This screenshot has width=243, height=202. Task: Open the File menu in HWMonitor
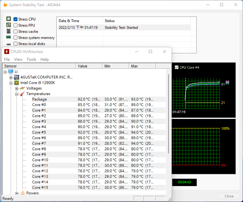tap(7, 59)
